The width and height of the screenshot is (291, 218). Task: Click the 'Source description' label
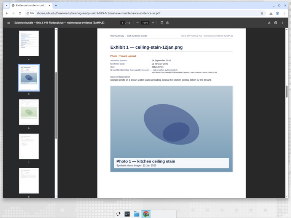120,77
